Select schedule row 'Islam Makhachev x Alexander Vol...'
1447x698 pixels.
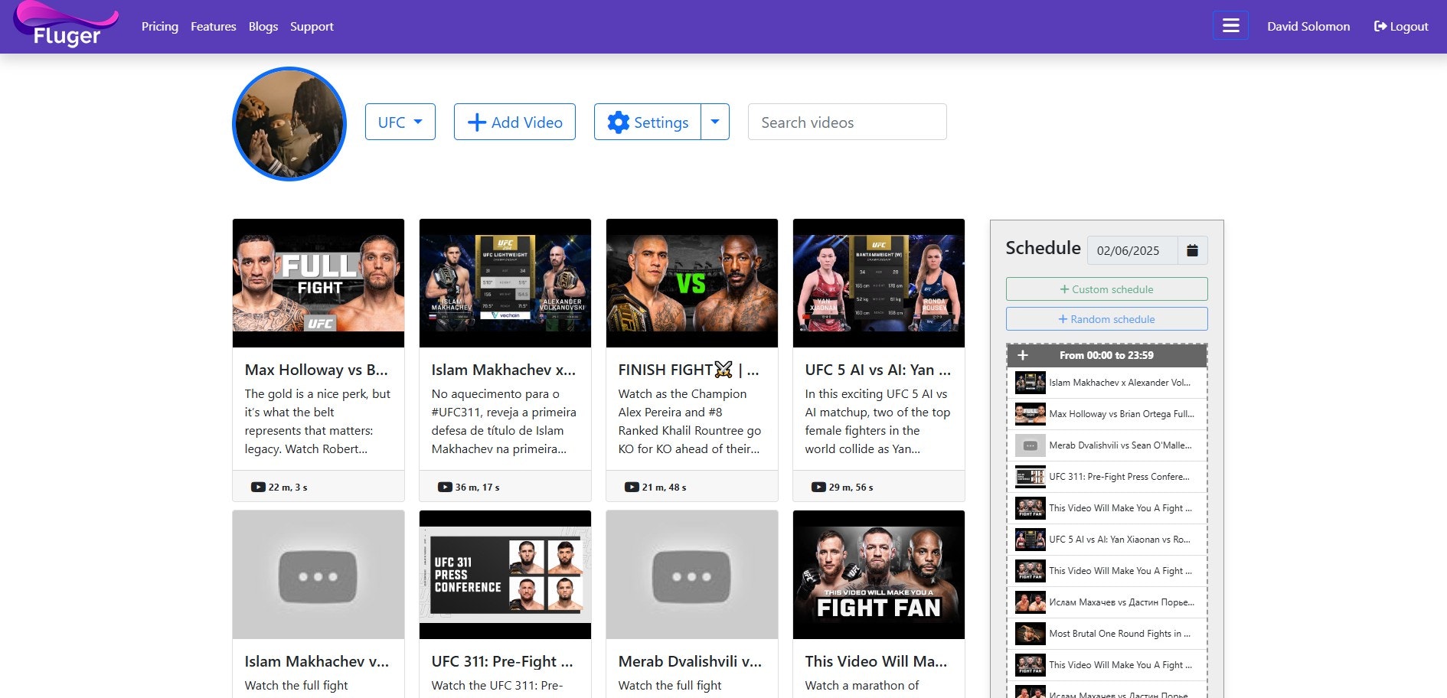[x=1107, y=383]
